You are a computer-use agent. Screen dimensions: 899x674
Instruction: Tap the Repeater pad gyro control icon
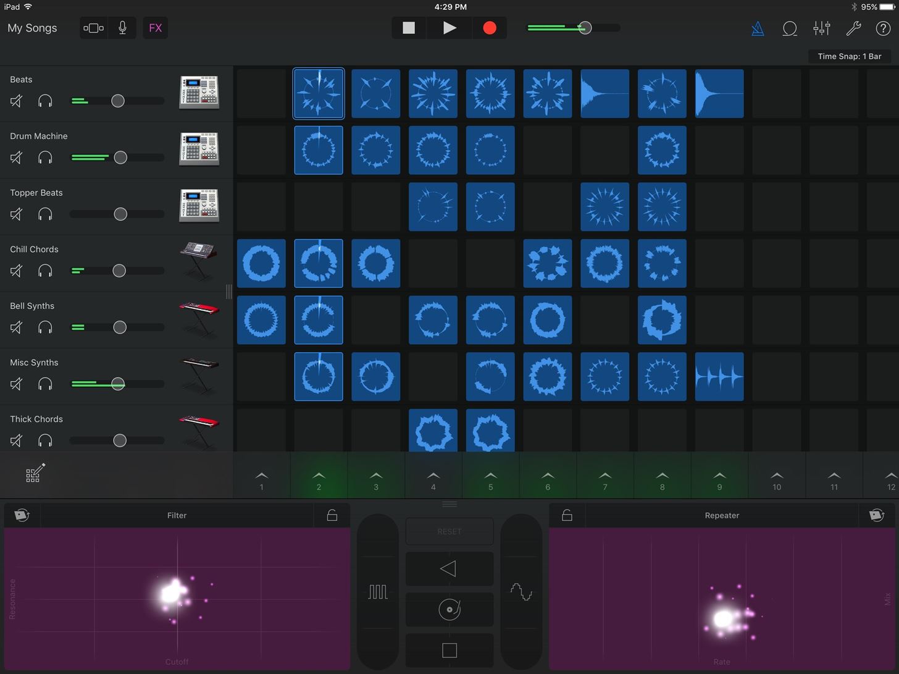point(877,515)
